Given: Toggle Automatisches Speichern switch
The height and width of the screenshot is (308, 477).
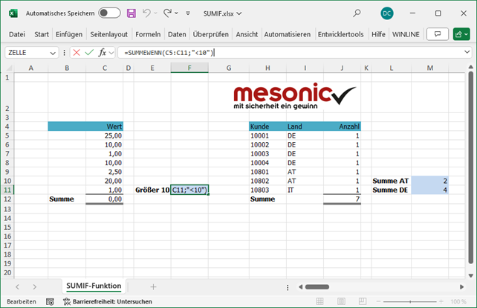Looking at the screenshot, I should tap(109, 13).
